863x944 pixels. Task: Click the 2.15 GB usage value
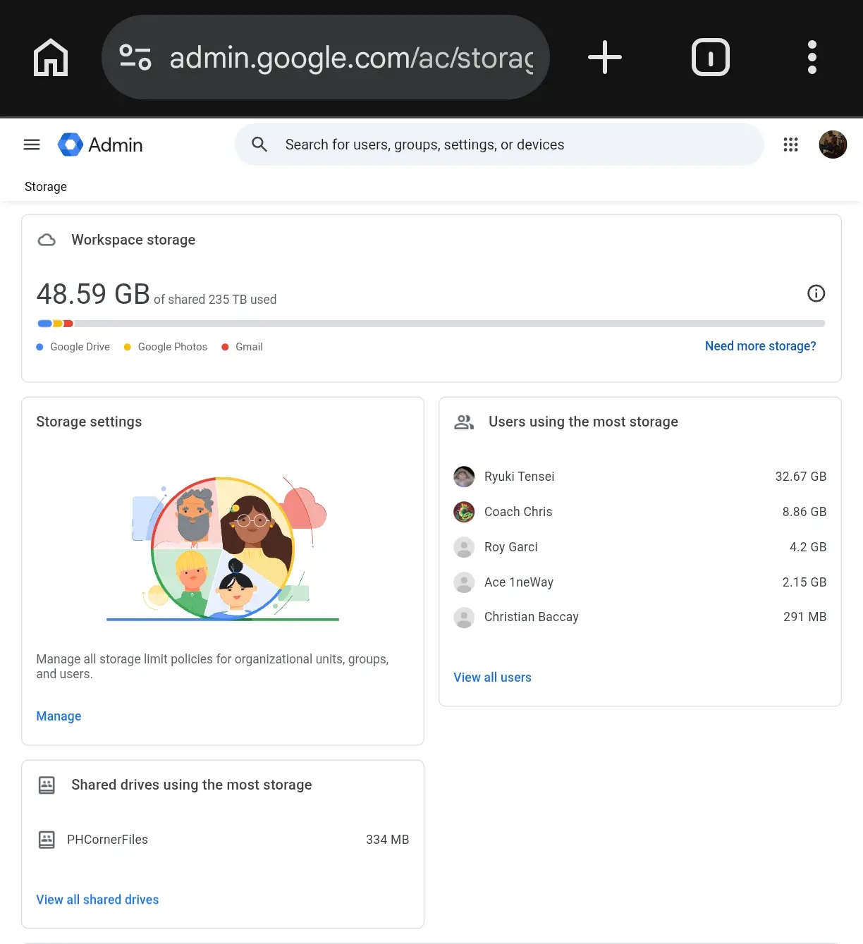click(804, 582)
